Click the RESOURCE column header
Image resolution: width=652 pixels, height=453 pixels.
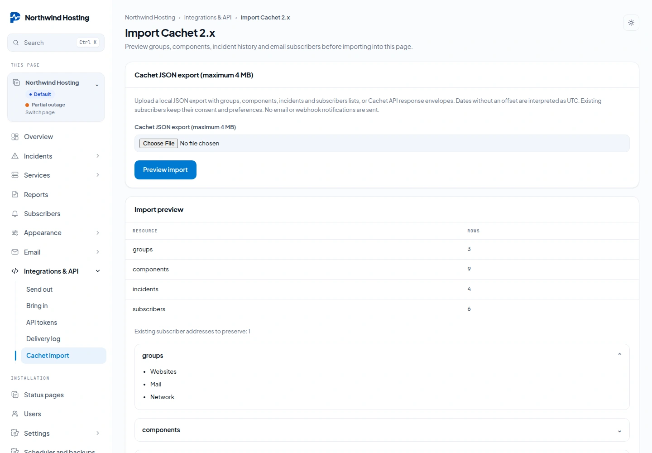coord(145,231)
